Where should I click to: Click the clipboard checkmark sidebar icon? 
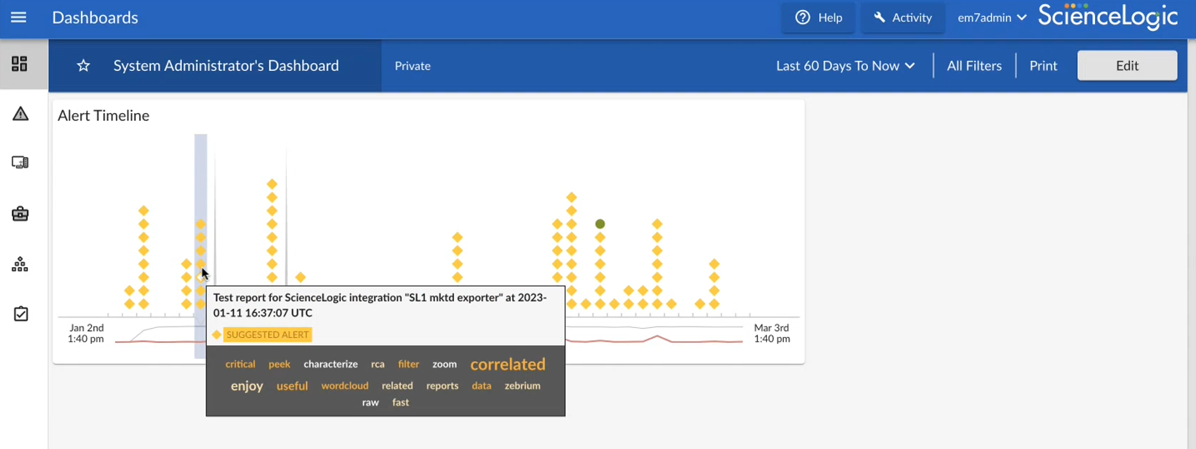click(20, 314)
